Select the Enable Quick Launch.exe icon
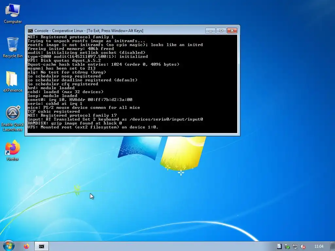The height and width of the screenshot is (251, 335). 13,119
